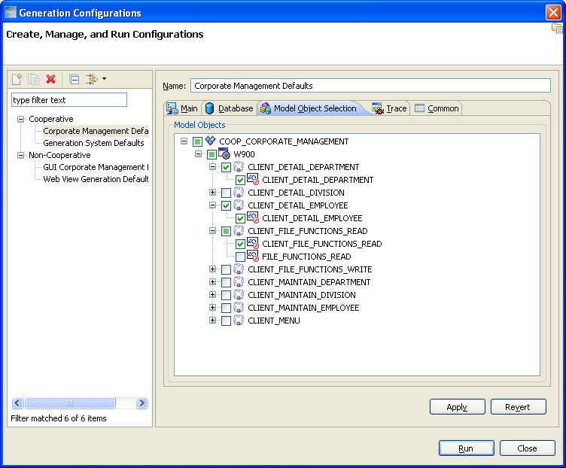Viewport: 566px width, 468px height.
Task: Click the parent CLIENT_FILE_FUNCTIONS_READ procedure icon
Action: point(239,230)
